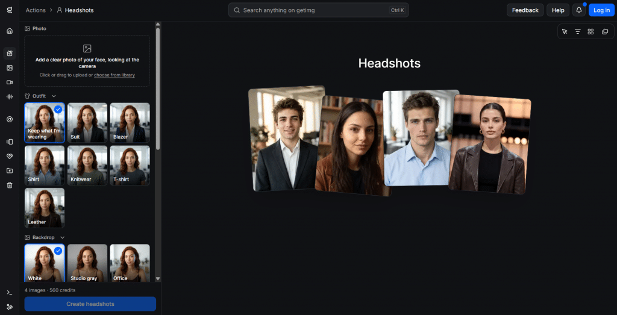Open the terminal prompt sidebar icon
The width and height of the screenshot is (617, 315).
(10, 293)
